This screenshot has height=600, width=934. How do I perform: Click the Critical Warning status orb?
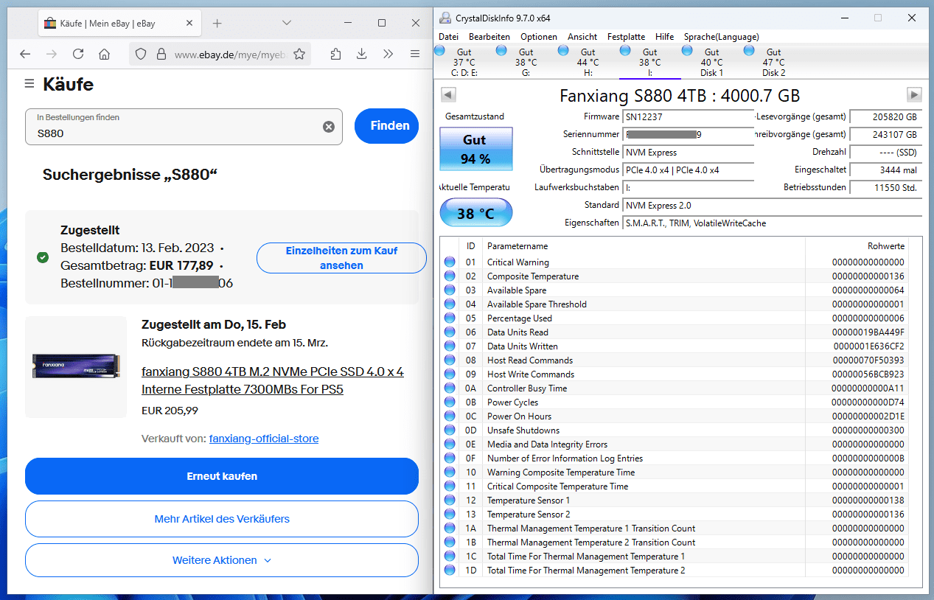450,262
